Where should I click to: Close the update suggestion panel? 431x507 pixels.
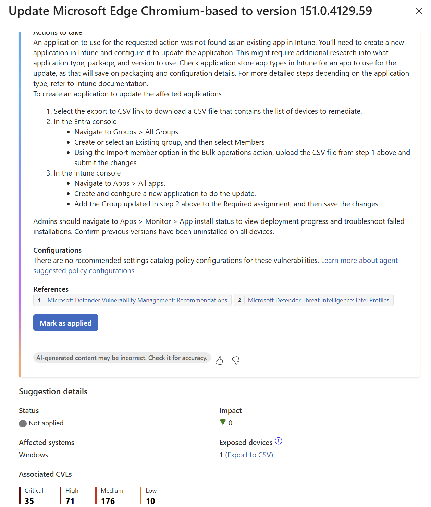click(419, 11)
